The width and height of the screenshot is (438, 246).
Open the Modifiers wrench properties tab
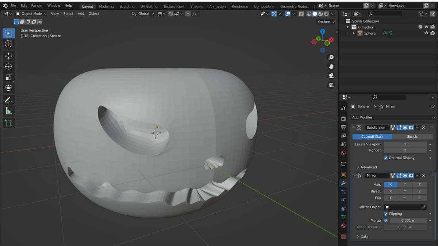[x=343, y=183]
